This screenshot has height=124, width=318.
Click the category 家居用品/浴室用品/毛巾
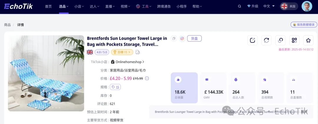pos(128,70)
